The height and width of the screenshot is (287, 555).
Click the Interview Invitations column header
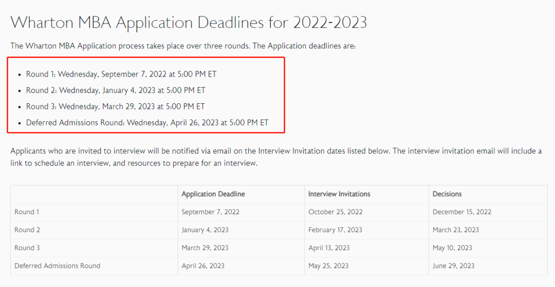[339, 194]
